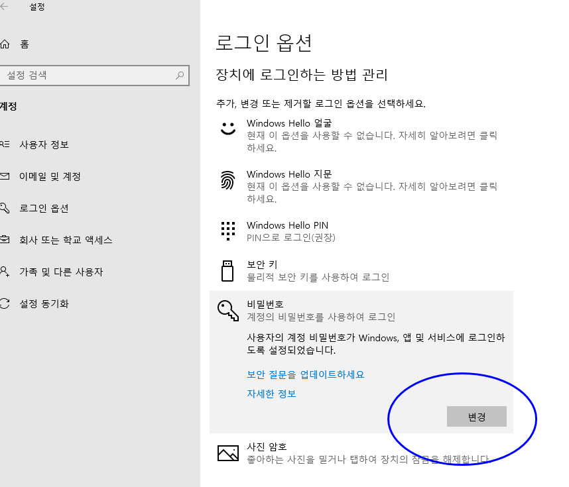Click the person icon for 가족 및 다른 사용자
Viewport: 569px width, 487px height.
point(5,272)
